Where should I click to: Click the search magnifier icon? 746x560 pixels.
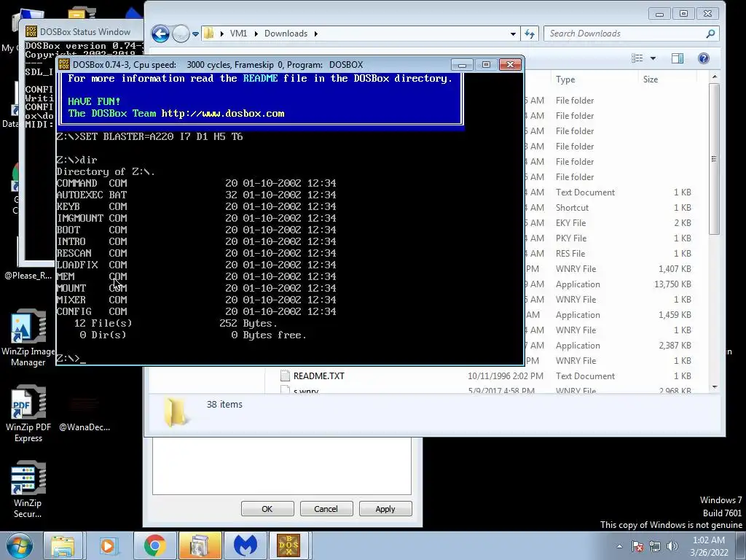point(710,34)
